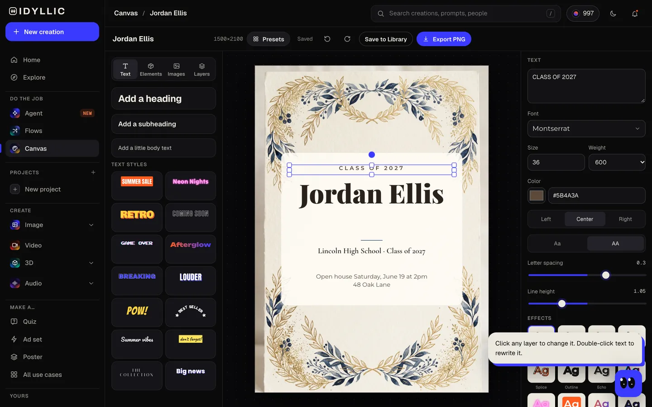Align text Right
Viewport: 652px width, 407px height.
pos(625,219)
